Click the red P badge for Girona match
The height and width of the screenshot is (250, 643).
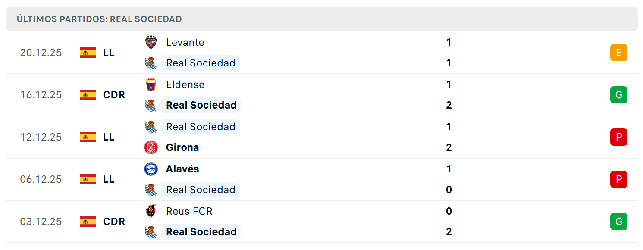coord(618,137)
